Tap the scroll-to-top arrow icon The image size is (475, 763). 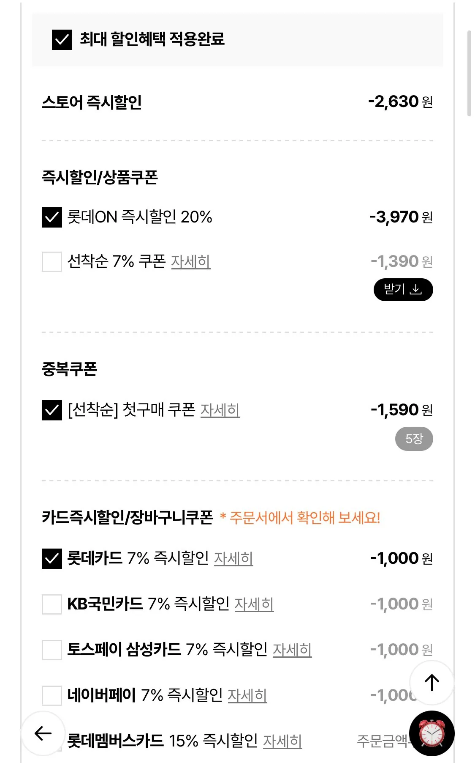click(432, 683)
